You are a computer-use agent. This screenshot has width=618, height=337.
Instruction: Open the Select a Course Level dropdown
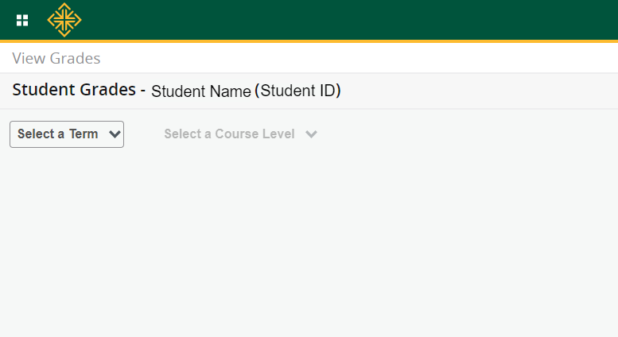(240, 134)
